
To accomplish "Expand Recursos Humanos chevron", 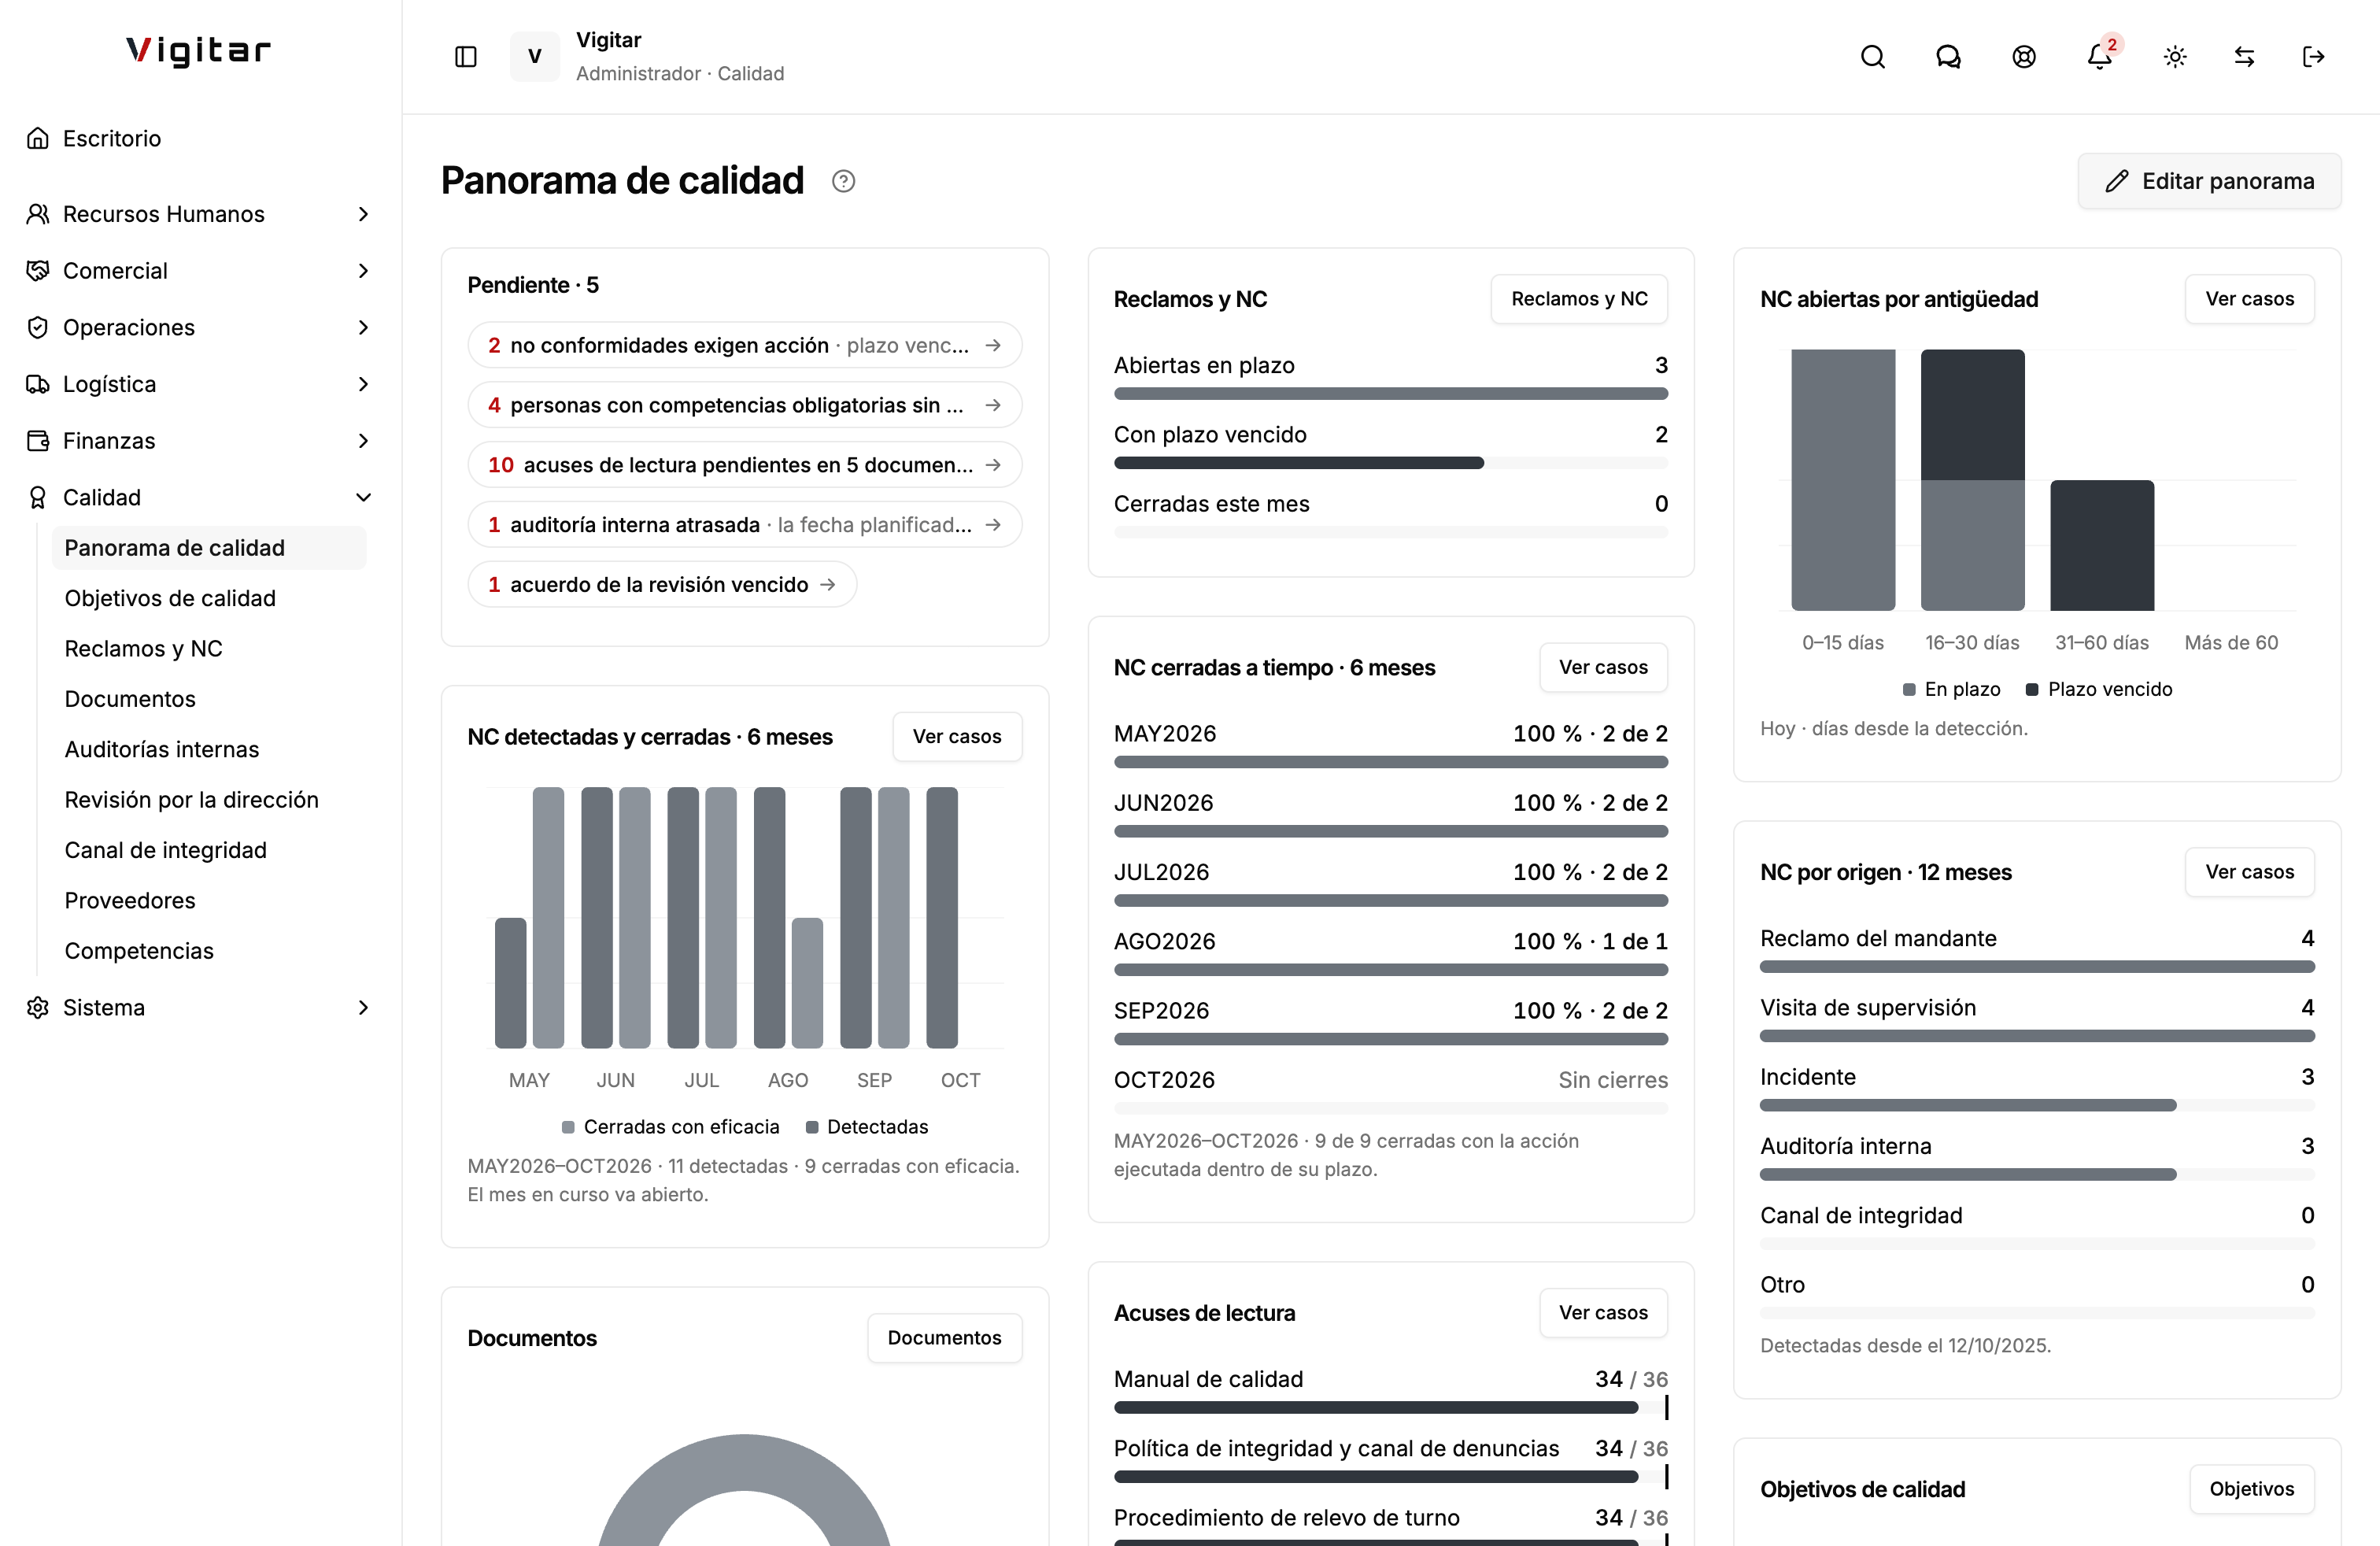I will pos(363,214).
